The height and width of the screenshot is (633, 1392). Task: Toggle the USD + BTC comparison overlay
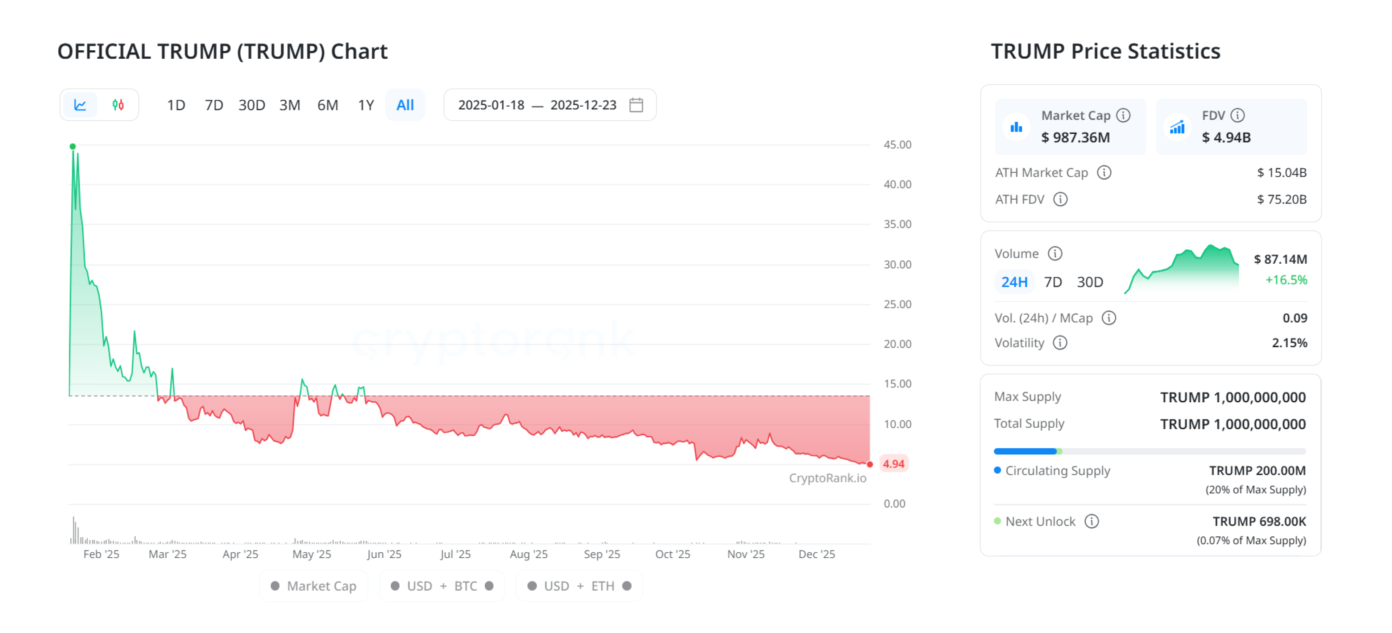pyautogui.click(x=442, y=586)
